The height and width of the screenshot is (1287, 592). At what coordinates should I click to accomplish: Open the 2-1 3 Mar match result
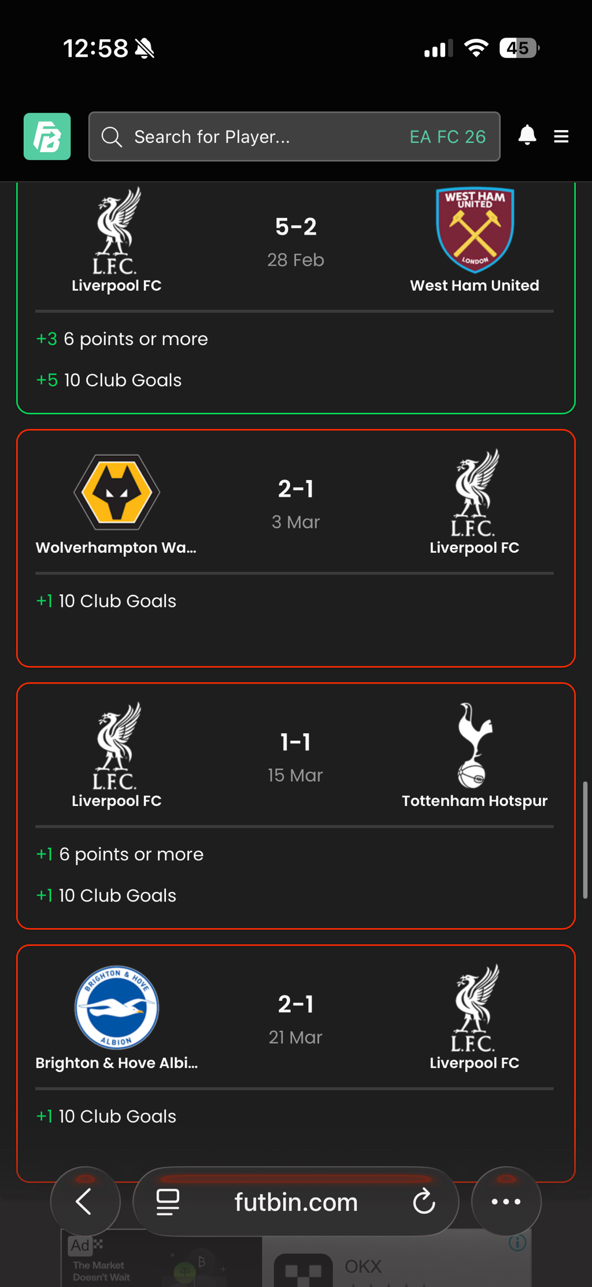tap(295, 548)
